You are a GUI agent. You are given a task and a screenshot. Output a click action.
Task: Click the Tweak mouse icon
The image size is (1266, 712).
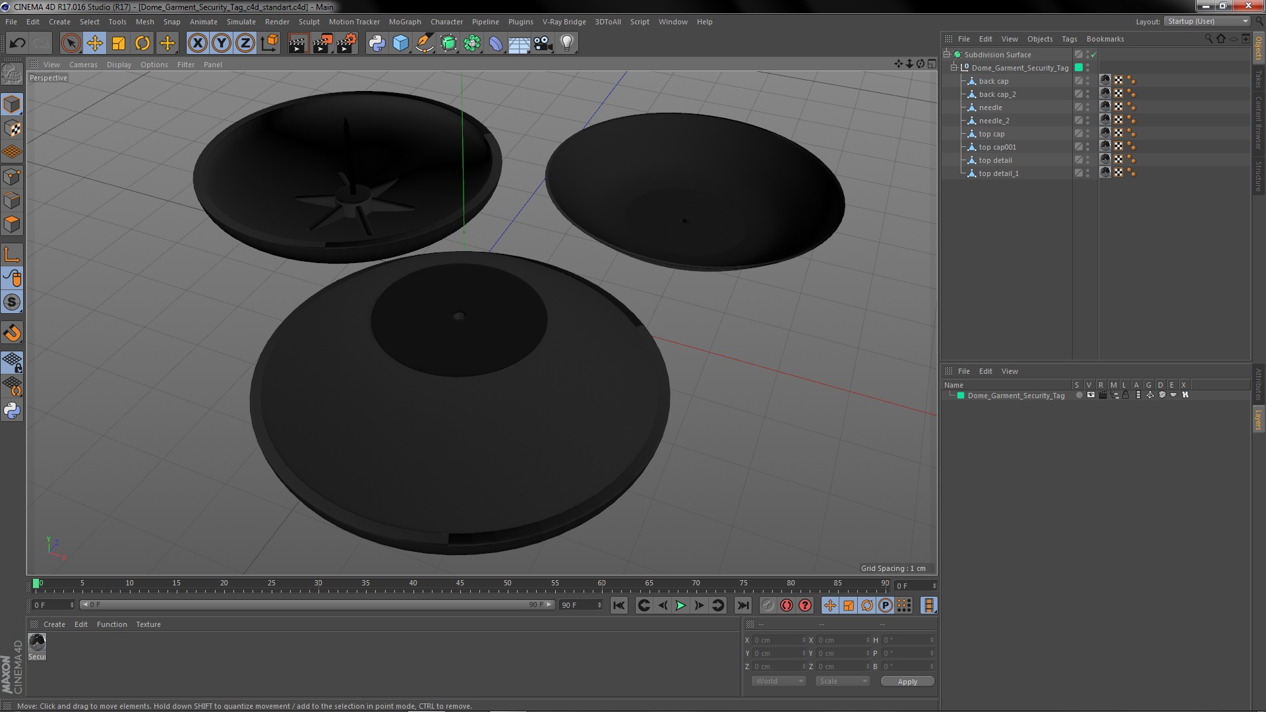tap(12, 278)
